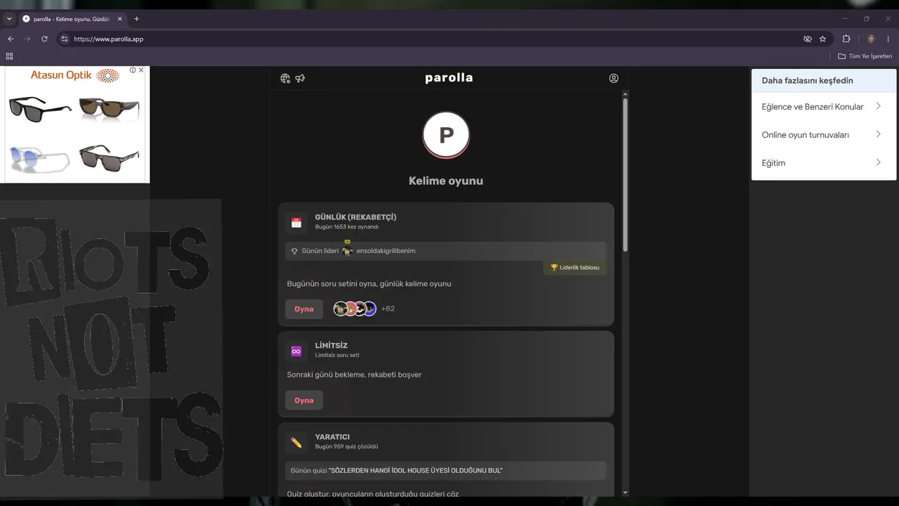Viewport: 899px width, 506px height.
Task: Bookmark this page with the star icon
Action: 822,39
